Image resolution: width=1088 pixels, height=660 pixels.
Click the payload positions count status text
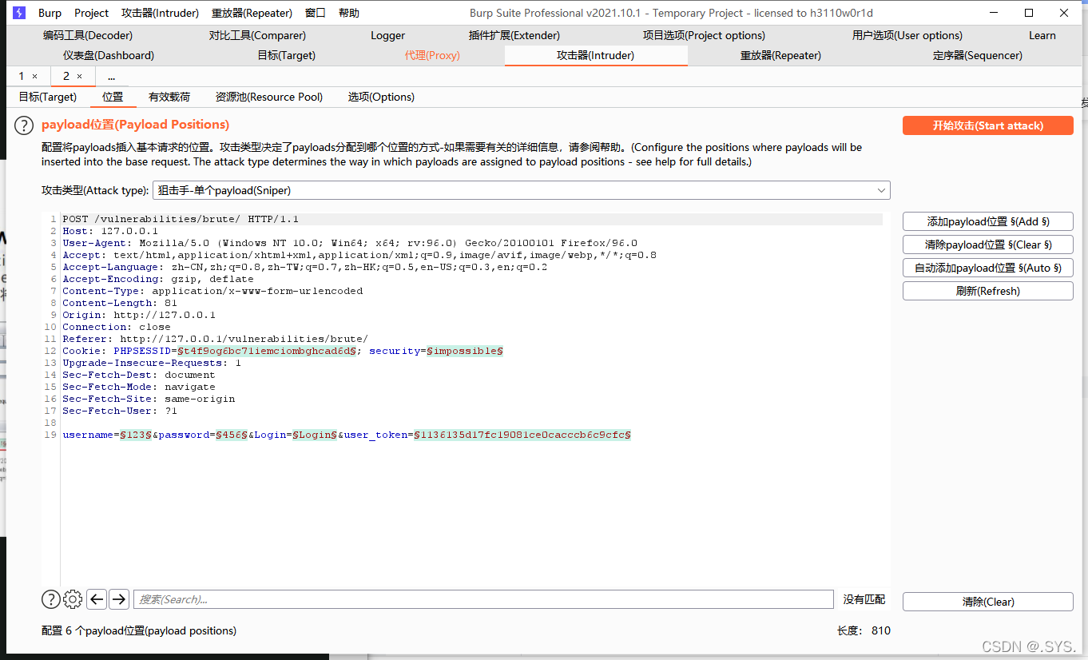139,630
